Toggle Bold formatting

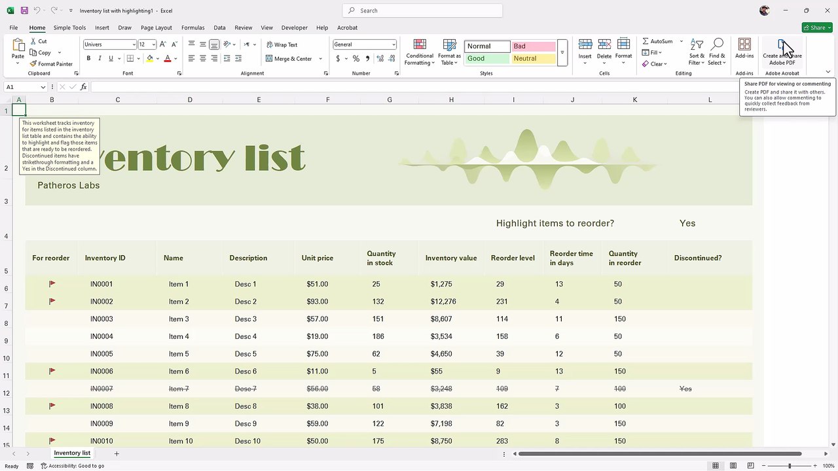88,58
